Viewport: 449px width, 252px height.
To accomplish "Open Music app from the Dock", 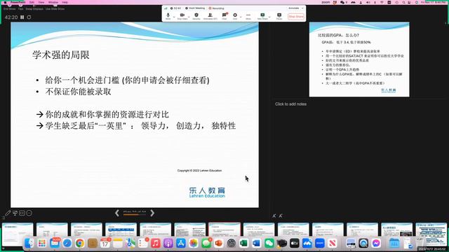I will tap(156, 244).
